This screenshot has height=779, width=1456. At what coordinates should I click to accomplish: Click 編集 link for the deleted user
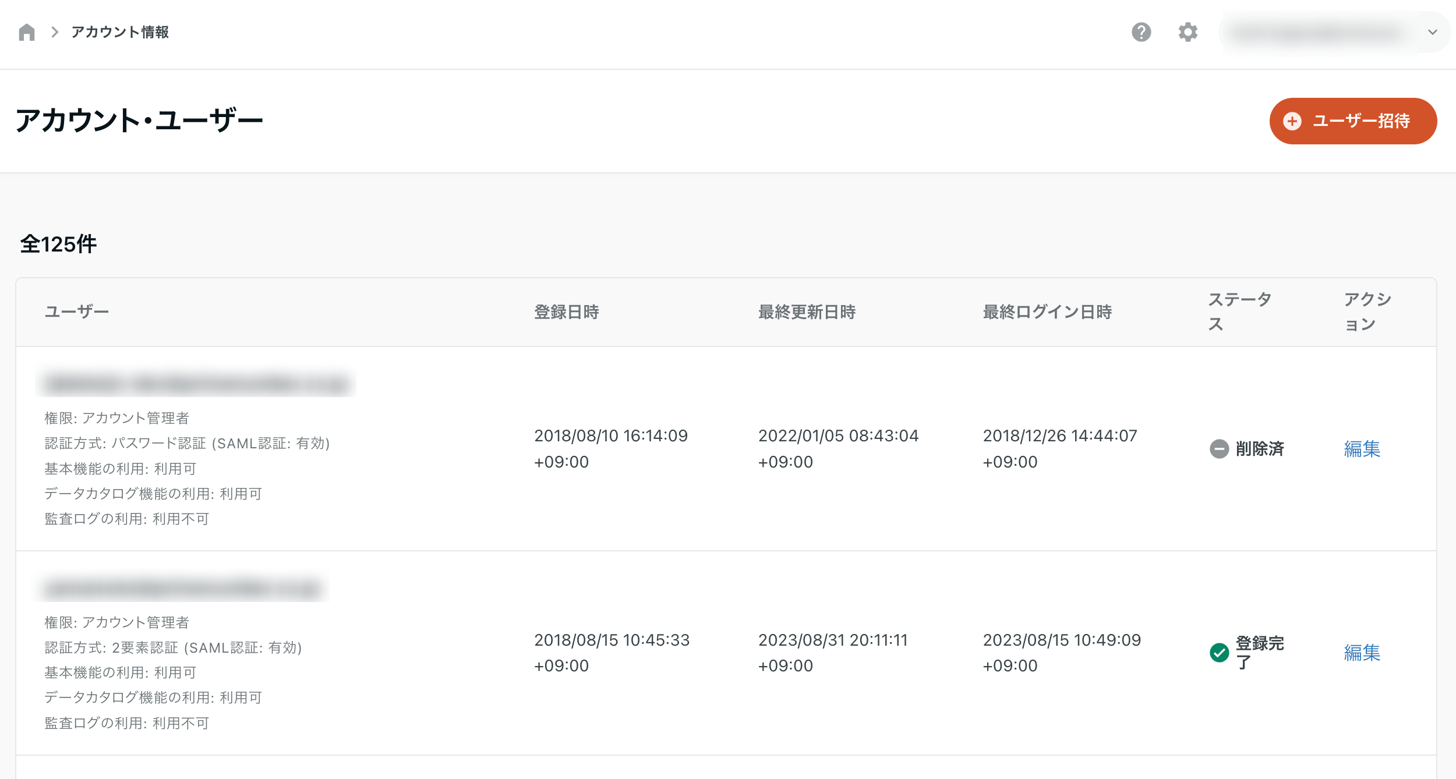[1362, 449]
